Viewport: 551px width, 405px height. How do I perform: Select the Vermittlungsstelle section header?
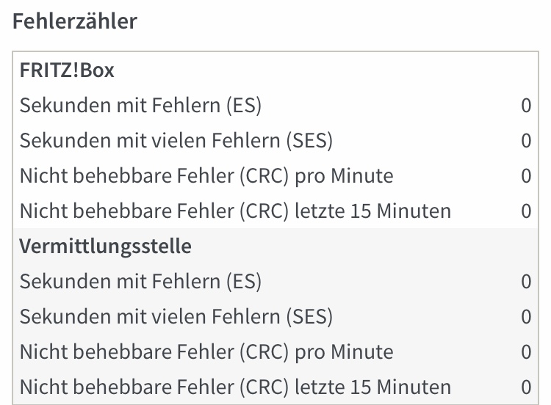pos(105,247)
